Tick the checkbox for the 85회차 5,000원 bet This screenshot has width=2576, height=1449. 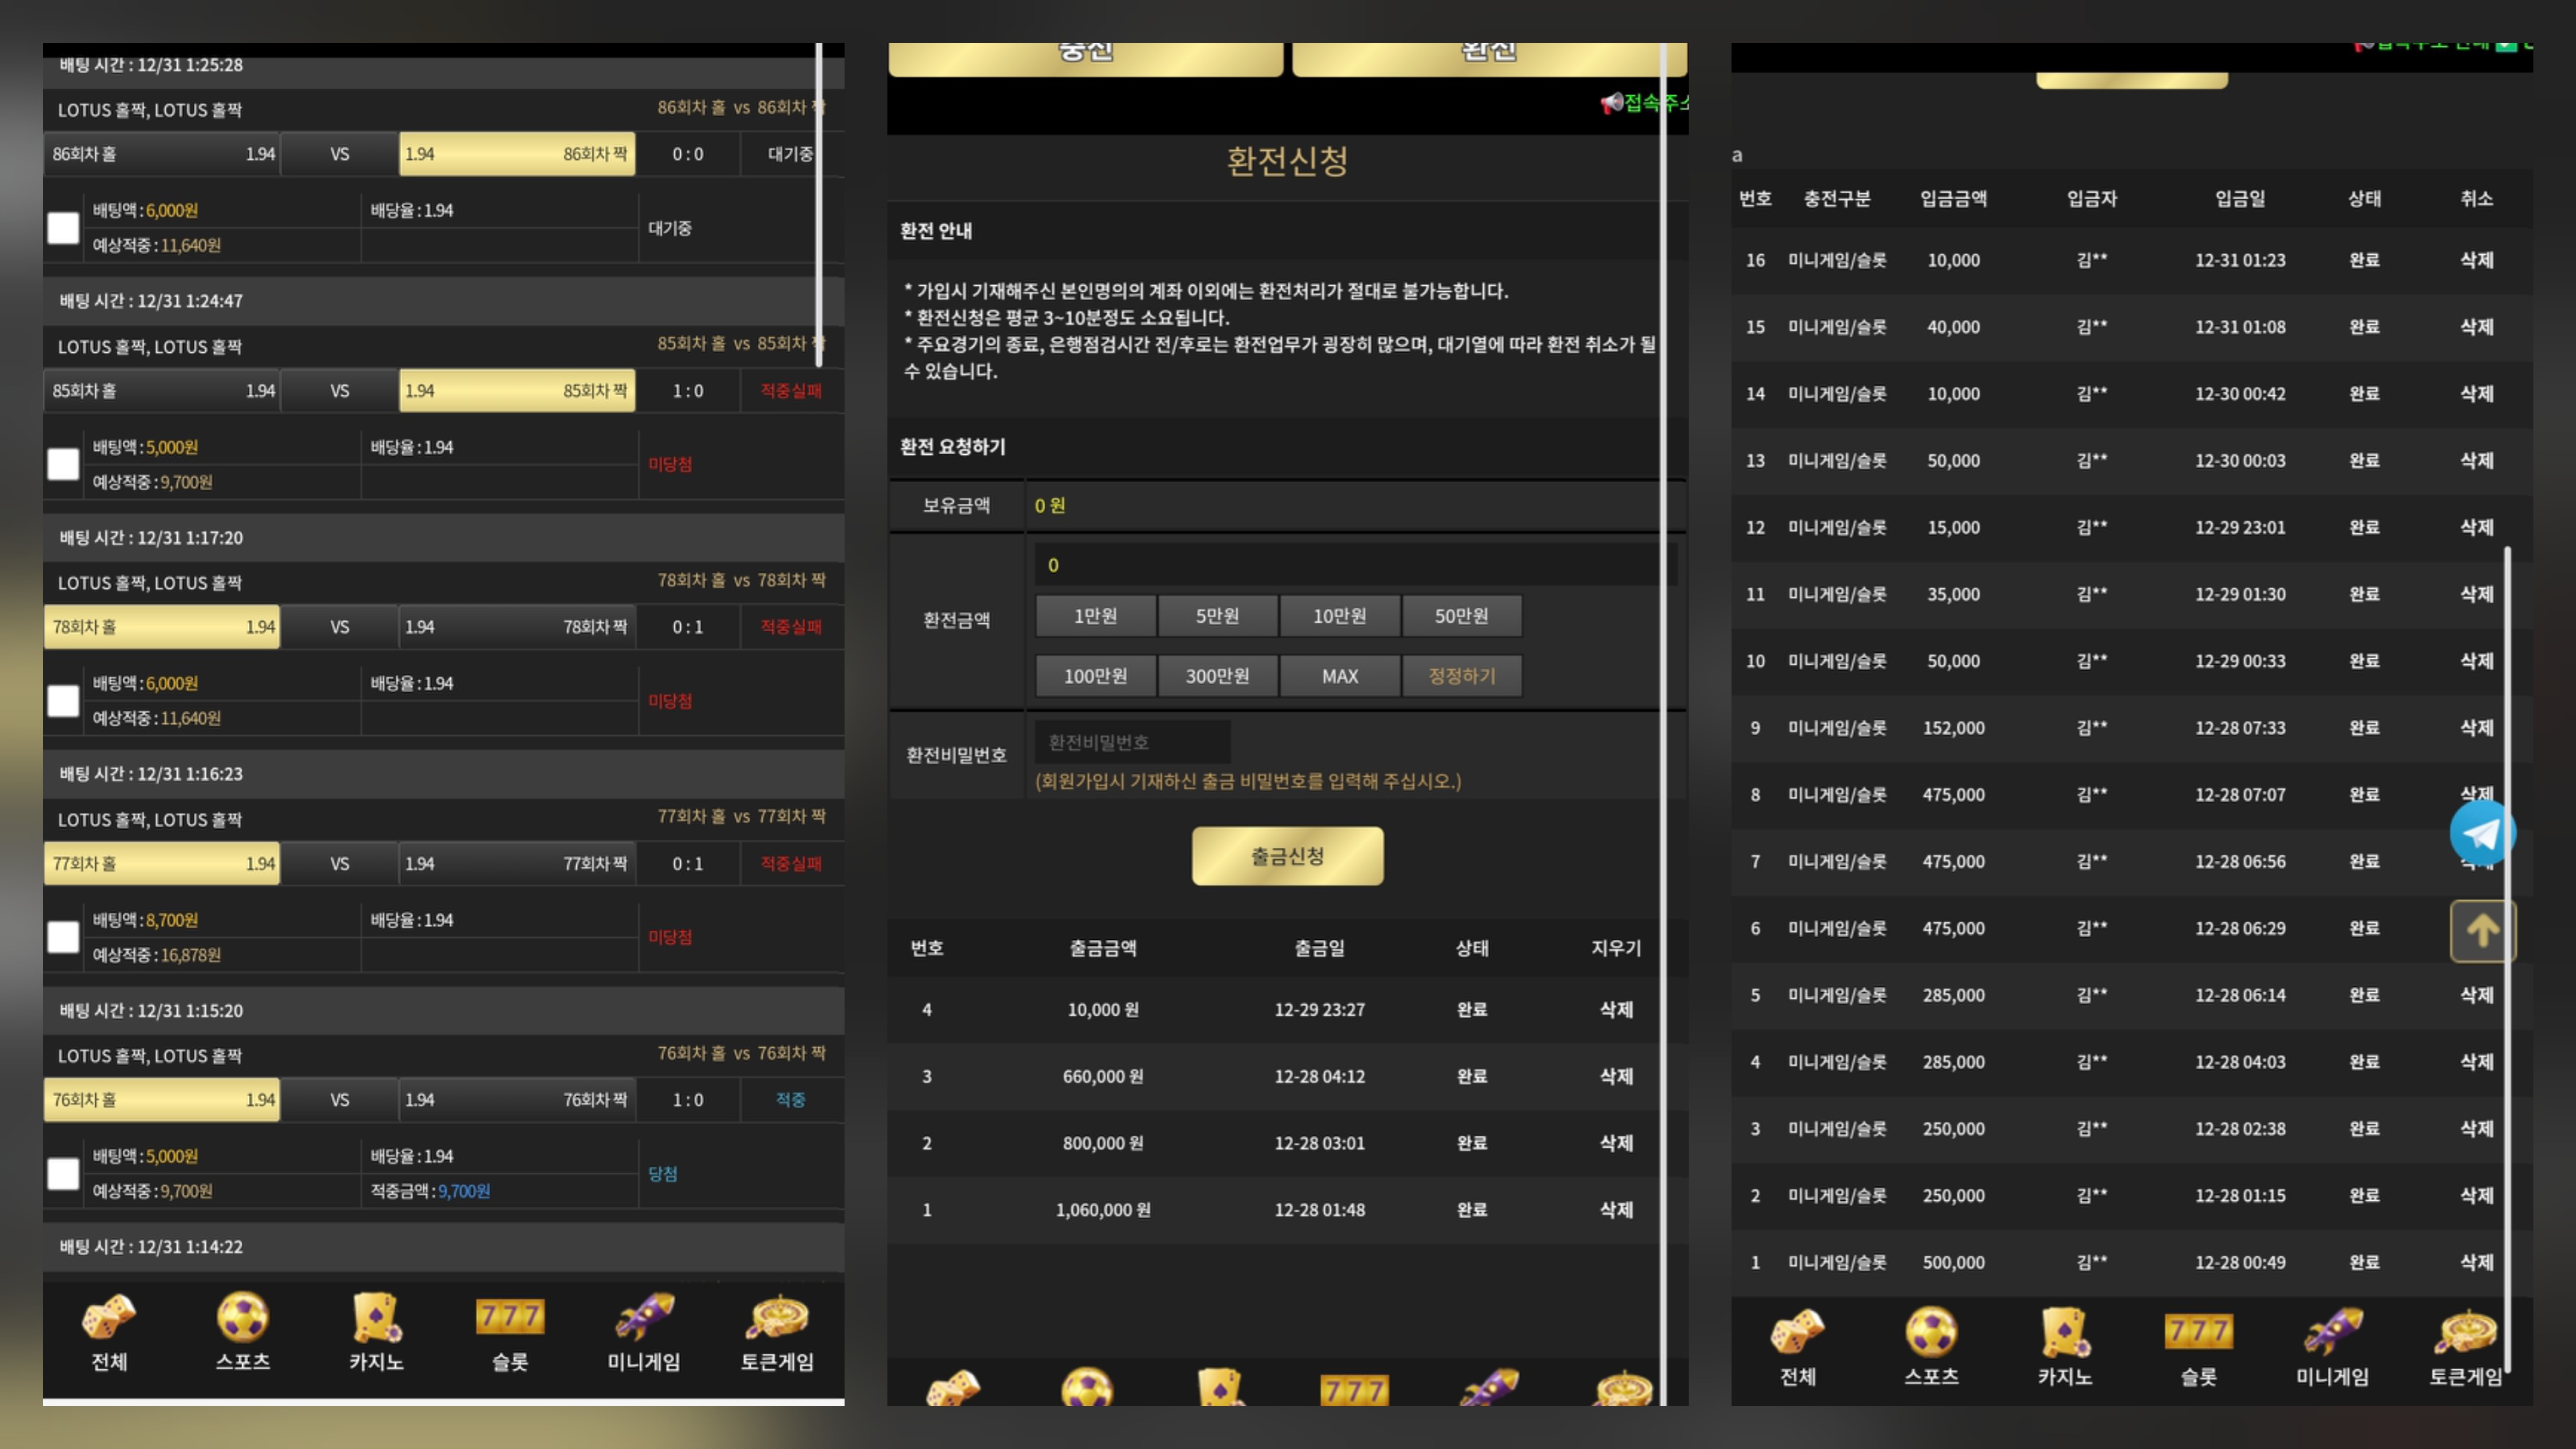click(x=63, y=464)
